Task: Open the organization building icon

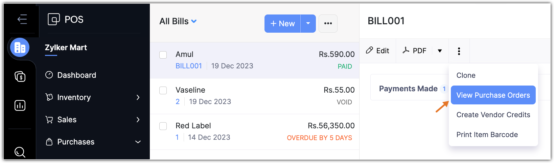Action: (20, 47)
